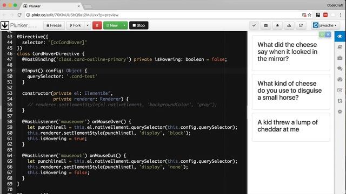The height and width of the screenshot is (194, 346).
Task: Open the sidebar settings gear
Action: 340,112
